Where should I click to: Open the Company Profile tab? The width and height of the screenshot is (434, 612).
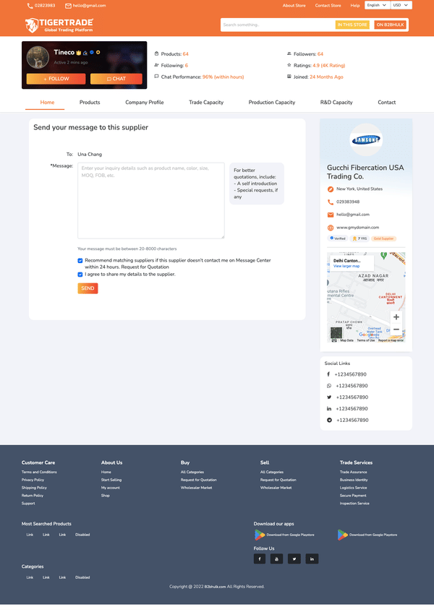tap(145, 103)
